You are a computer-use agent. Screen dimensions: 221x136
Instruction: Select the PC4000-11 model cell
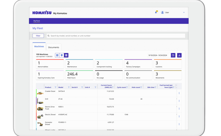point(62,122)
